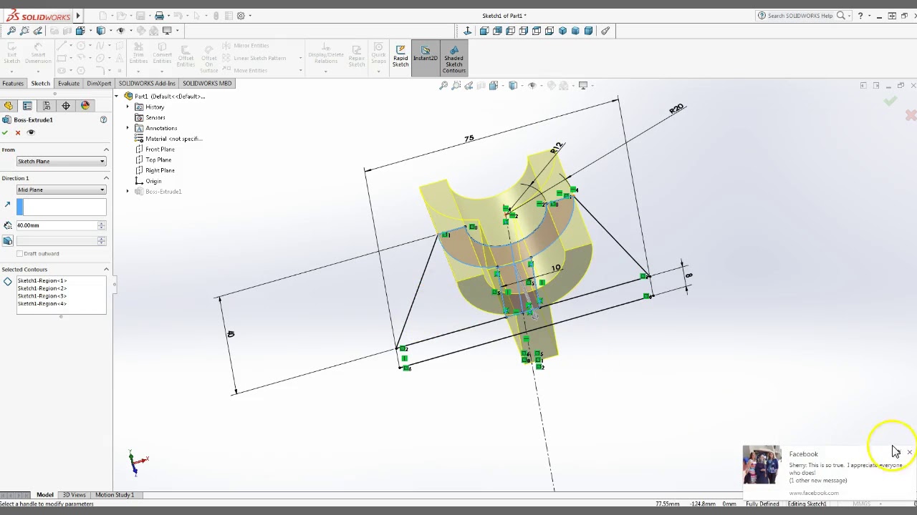Toggle Shaded Sketch Contours
This screenshot has height=515, width=917.
(453, 59)
